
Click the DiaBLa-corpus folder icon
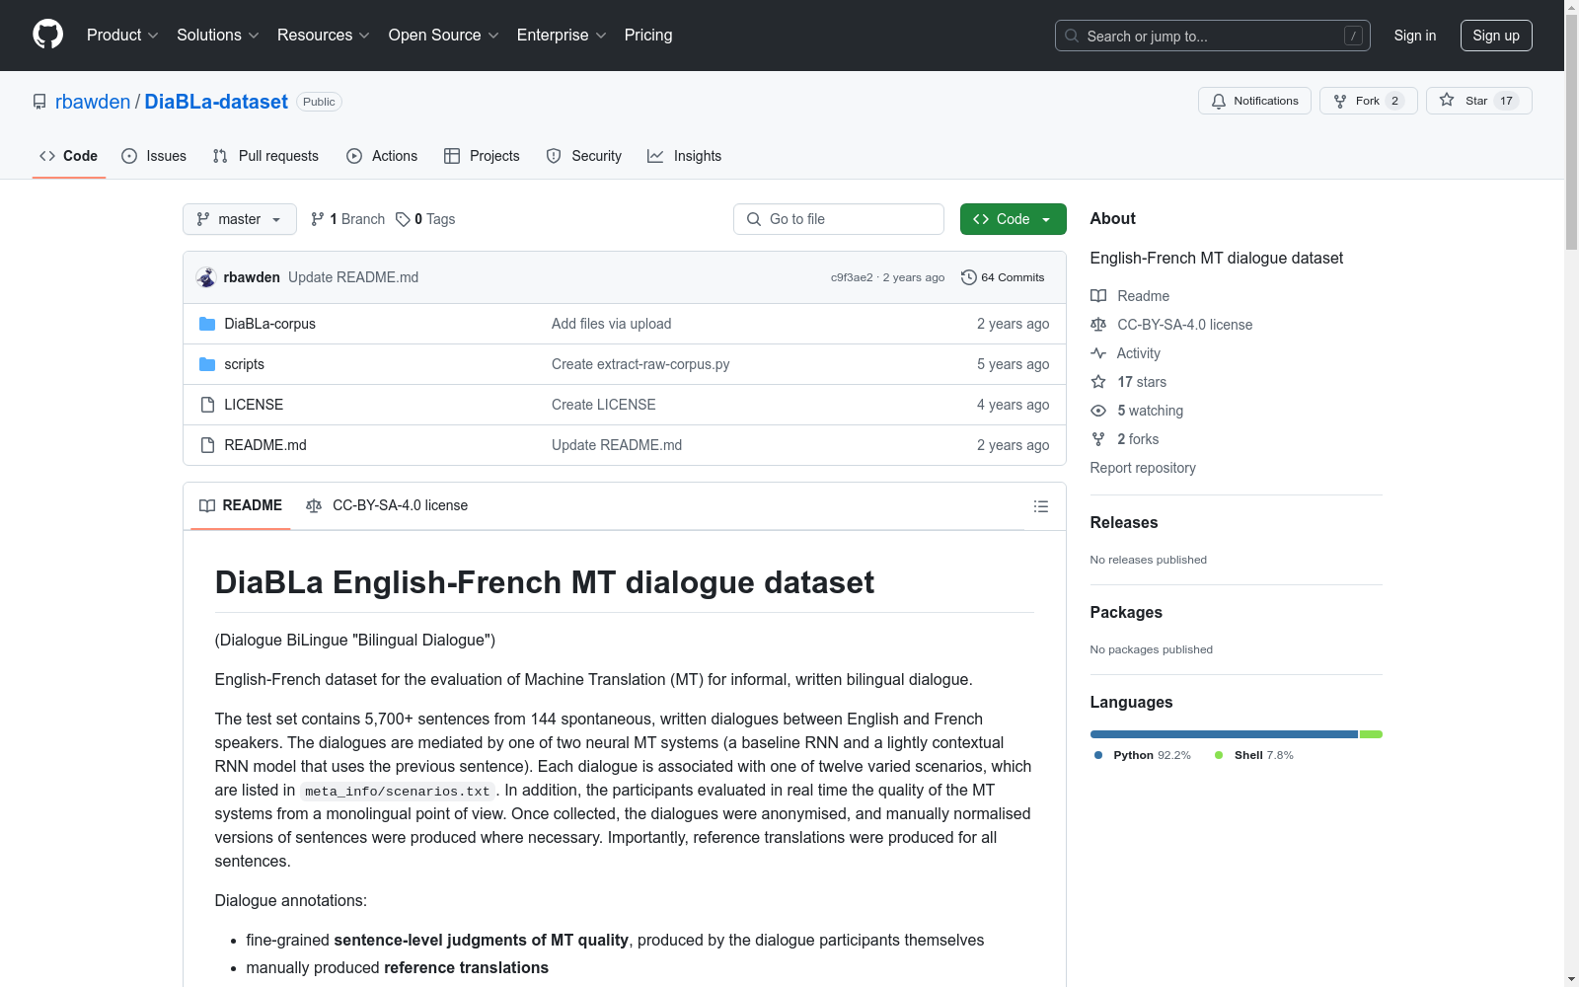tap(207, 324)
